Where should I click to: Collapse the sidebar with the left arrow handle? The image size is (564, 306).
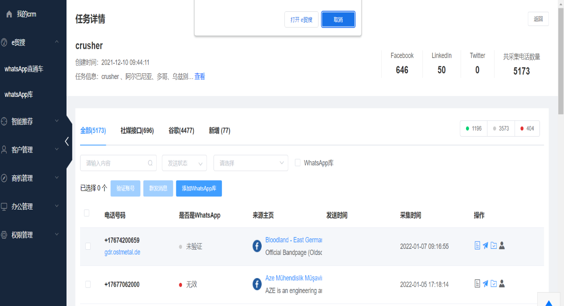click(x=67, y=141)
